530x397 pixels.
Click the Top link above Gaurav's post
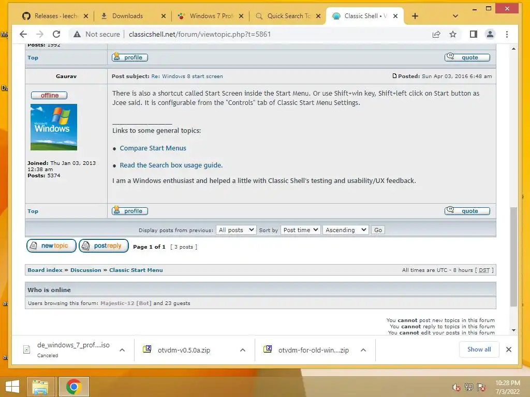coord(33,58)
